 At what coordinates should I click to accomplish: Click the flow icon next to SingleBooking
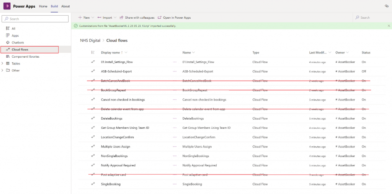(93, 184)
